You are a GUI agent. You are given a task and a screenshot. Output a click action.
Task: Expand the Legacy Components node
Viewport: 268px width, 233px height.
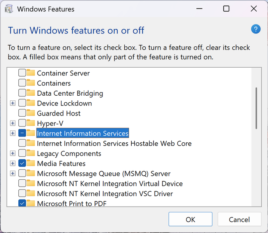pyautogui.click(x=12, y=153)
